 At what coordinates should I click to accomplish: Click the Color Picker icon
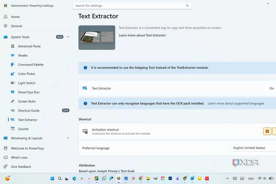tap(13, 74)
